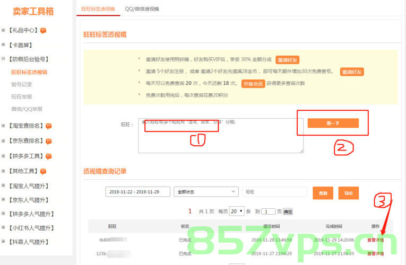
Task: Click hot badge next to 【淘宝查排名】
Action: [48, 126]
